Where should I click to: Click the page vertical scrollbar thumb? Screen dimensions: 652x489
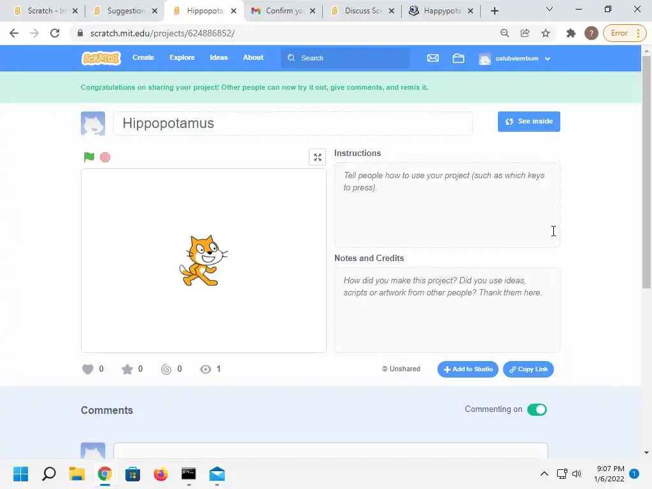click(x=646, y=172)
